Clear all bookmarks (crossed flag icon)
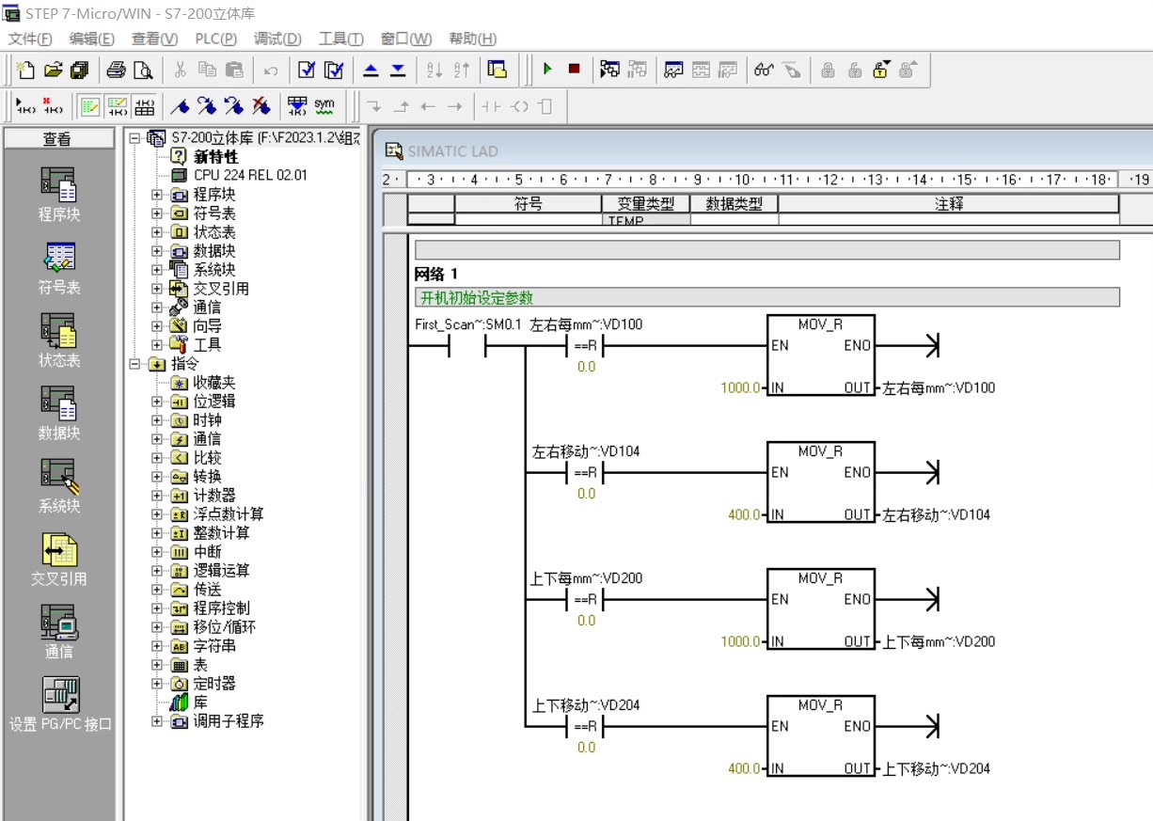1153x821 pixels. pyautogui.click(x=261, y=106)
